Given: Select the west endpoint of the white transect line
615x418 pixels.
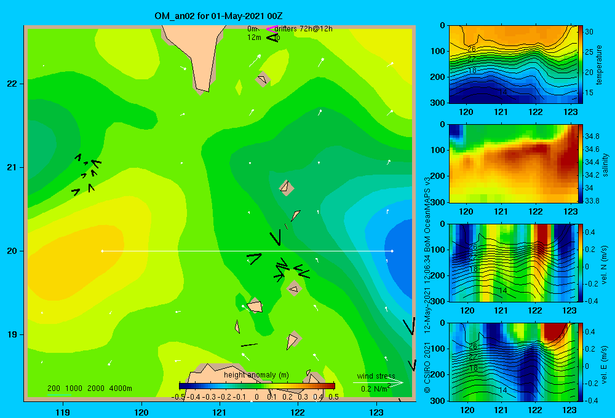Looking at the screenshot, I should click(102, 251).
